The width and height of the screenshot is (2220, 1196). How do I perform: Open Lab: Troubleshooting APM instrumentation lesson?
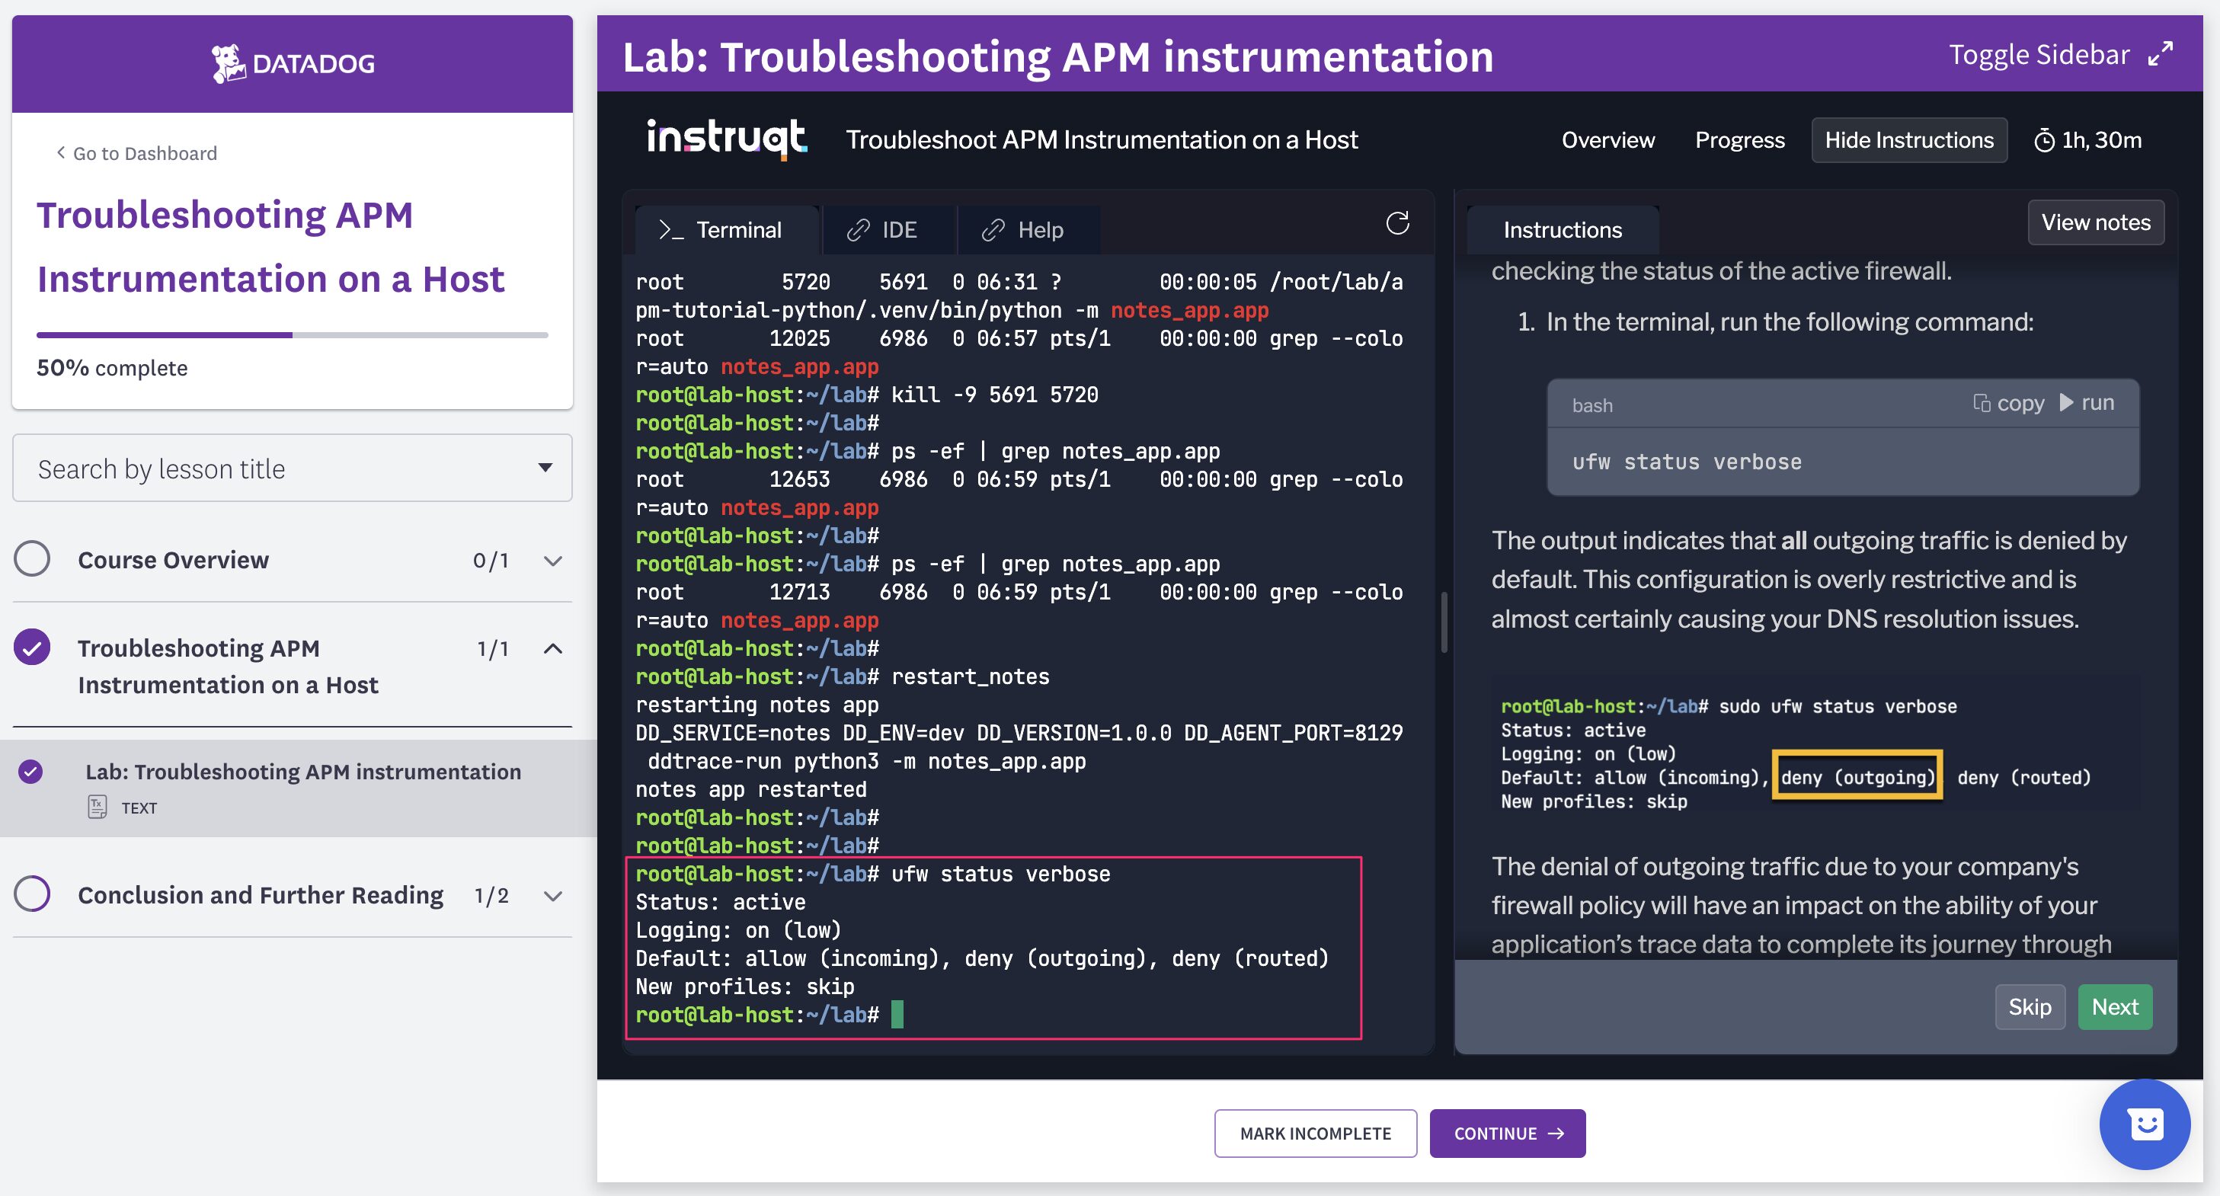(x=303, y=771)
